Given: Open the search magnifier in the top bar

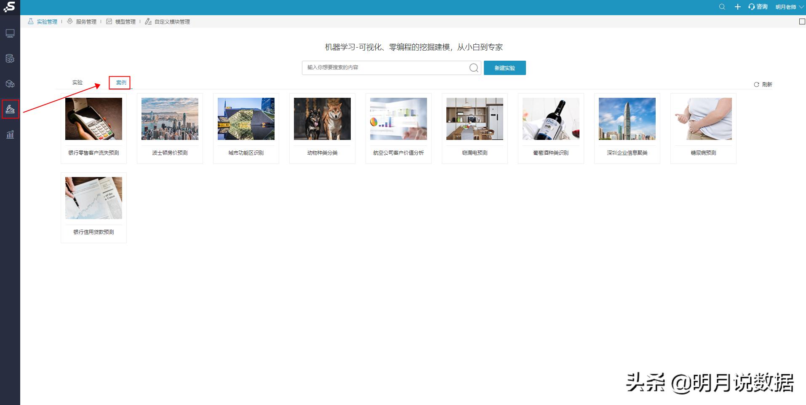Looking at the screenshot, I should point(722,7).
